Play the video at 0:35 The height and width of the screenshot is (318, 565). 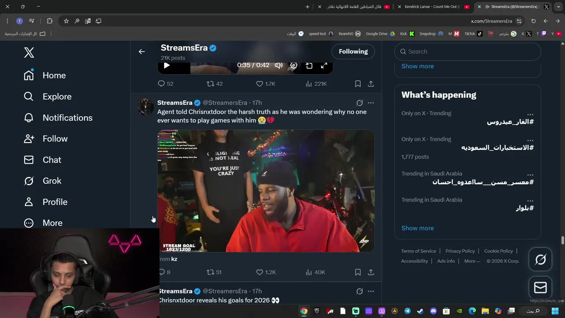[167, 65]
